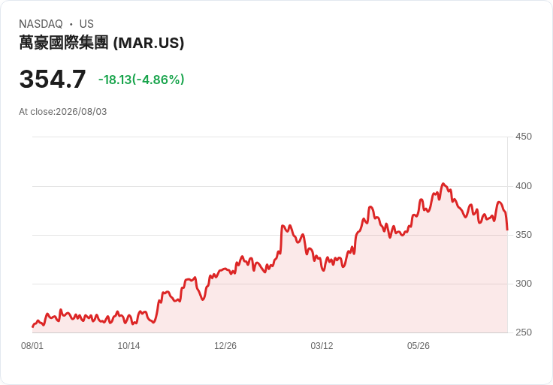This screenshot has width=553, height=385.
Task: Select the 354.7 closing price
Action: 53,79
